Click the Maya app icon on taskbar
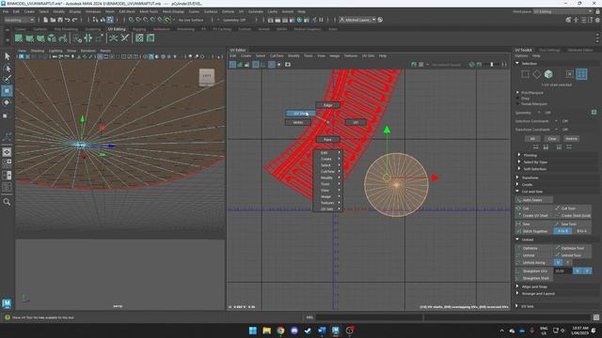Image resolution: width=602 pixels, height=338 pixels. (336, 330)
